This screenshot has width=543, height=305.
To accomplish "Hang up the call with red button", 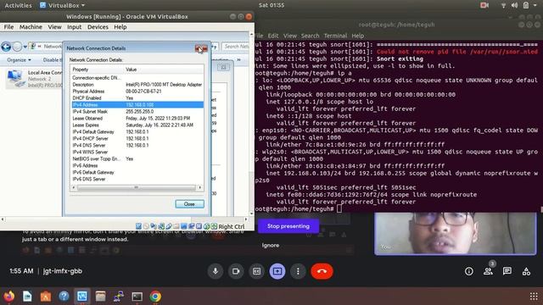I will (322, 271).
